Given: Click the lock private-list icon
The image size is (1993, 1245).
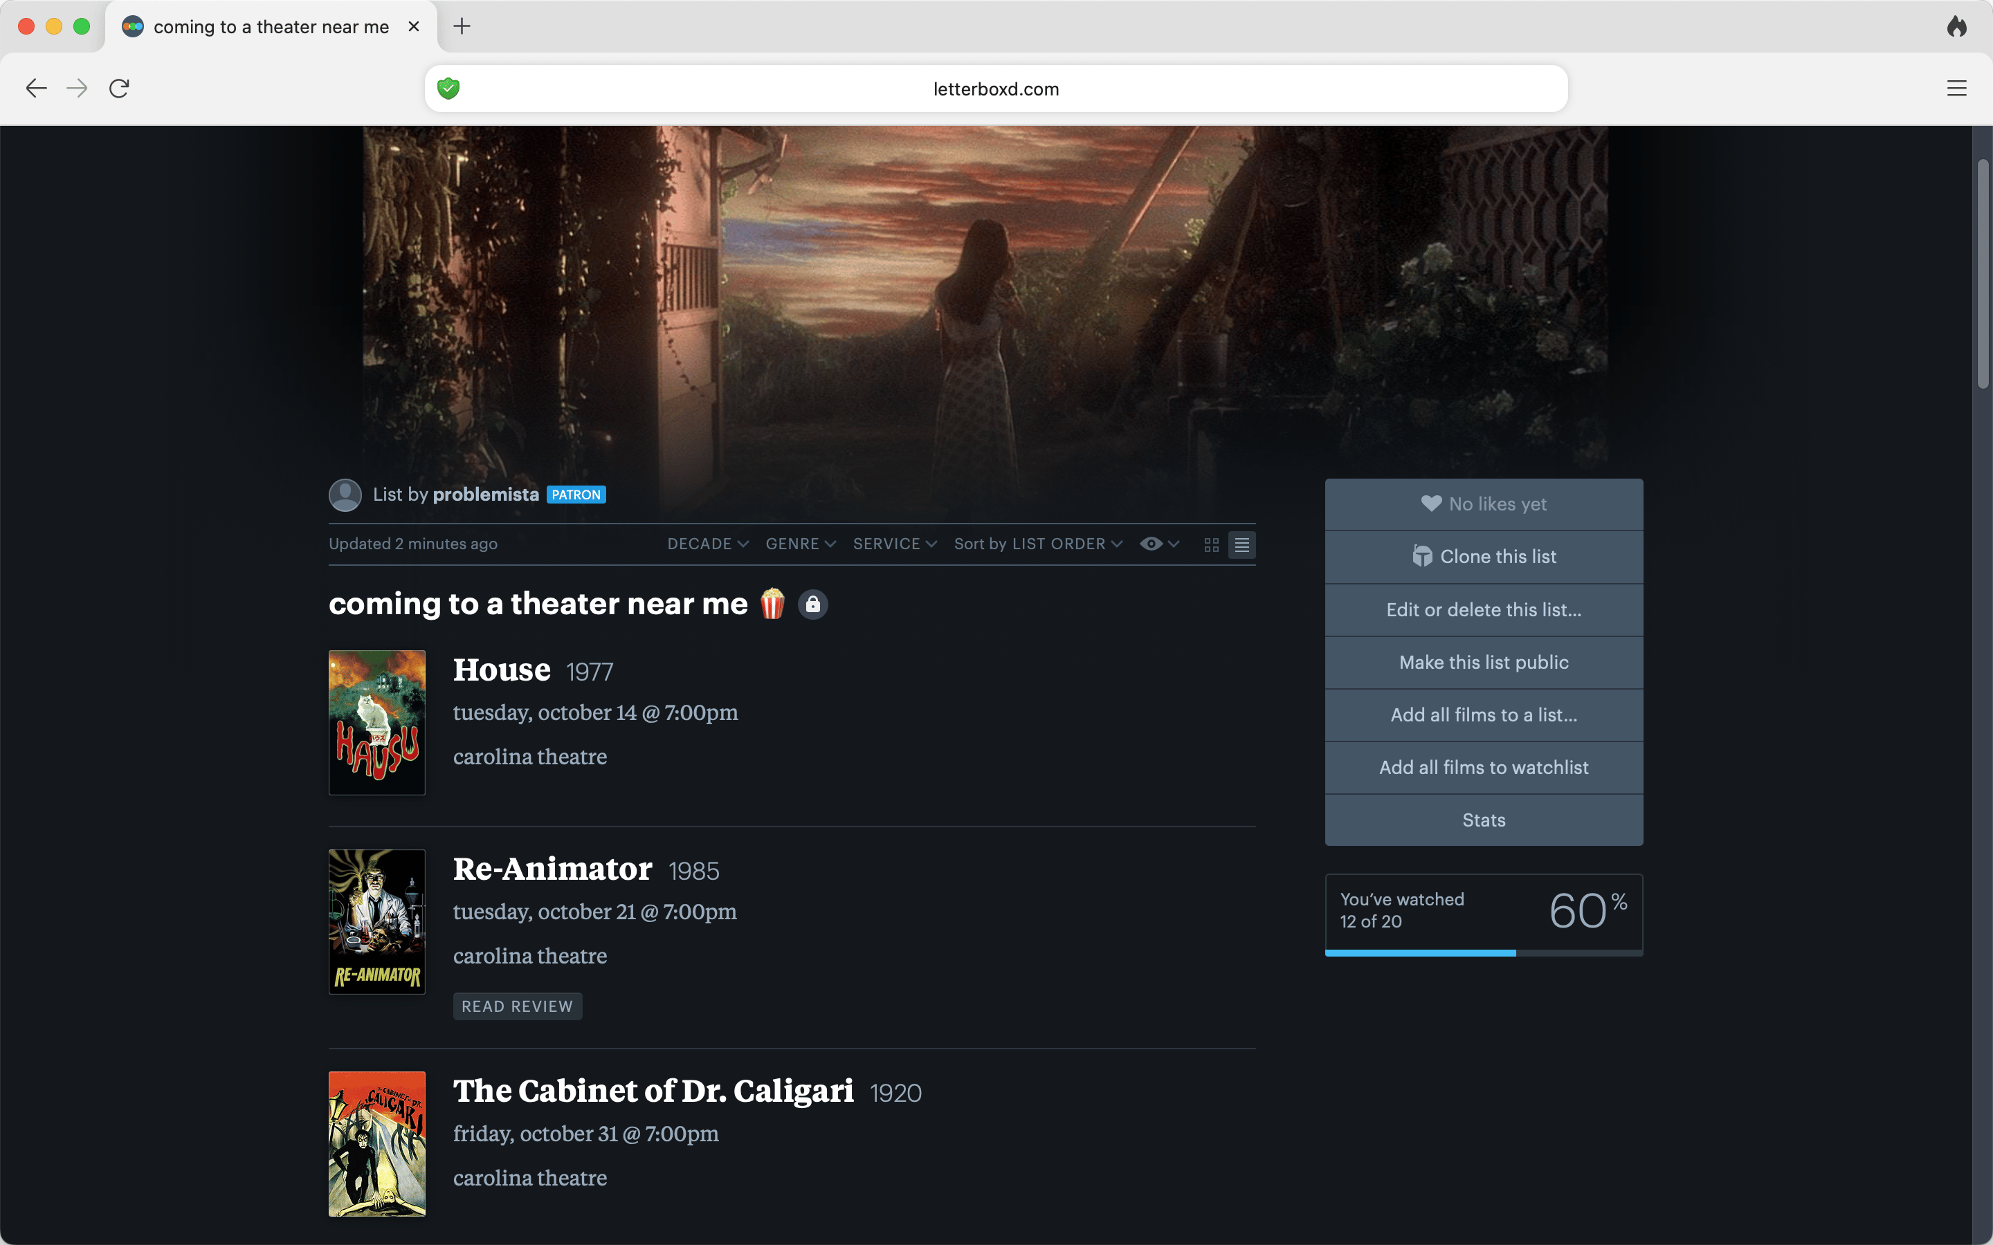Looking at the screenshot, I should [813, 605].
